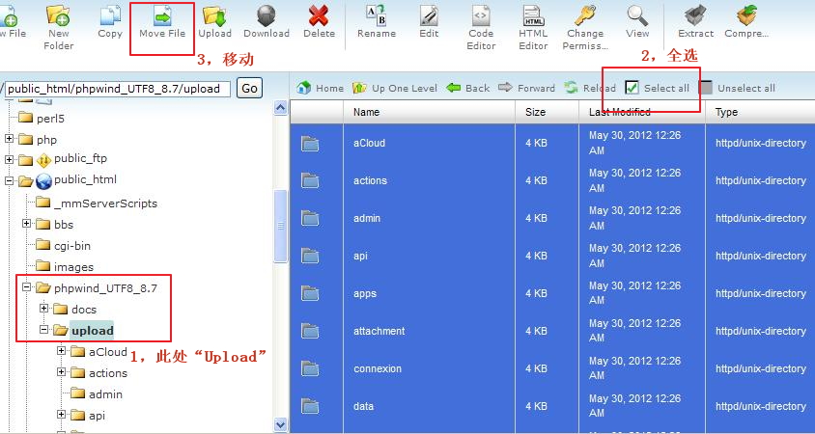Sort by the Type column header
The width and height of the screenshot is (815, 434).
760,112
